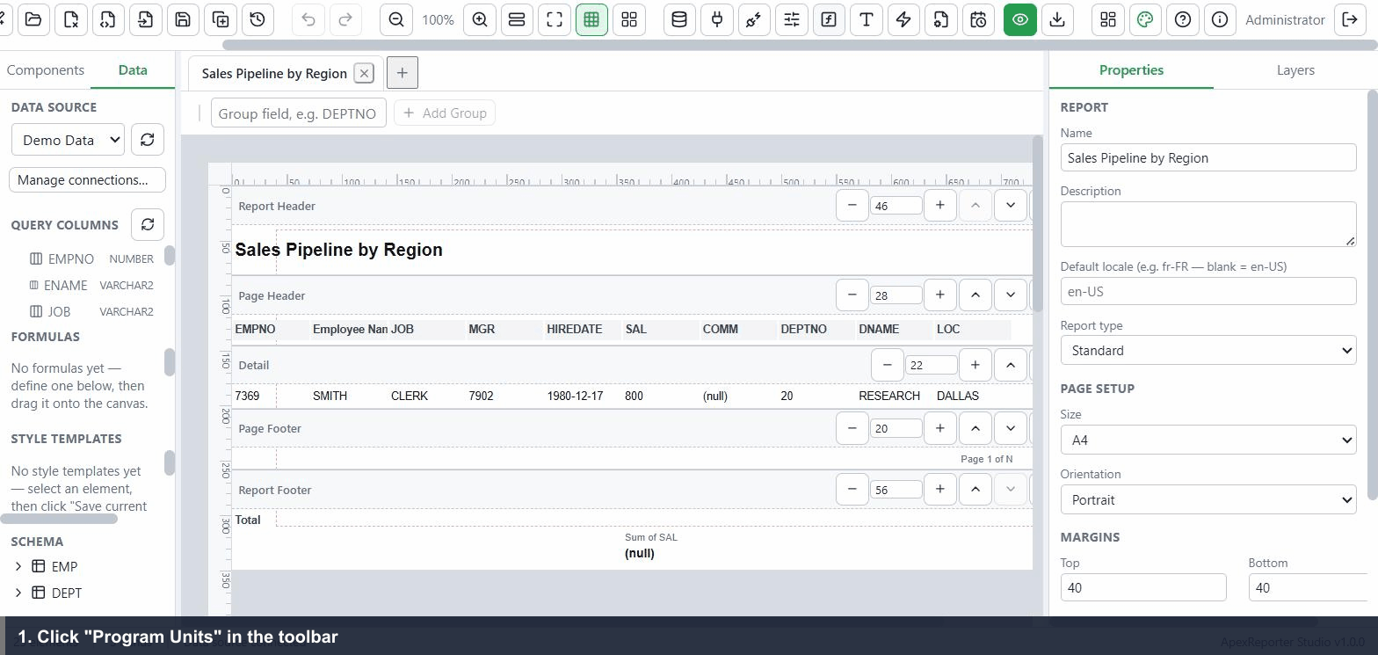The width and height of the screenshot is (1378, 655).
Task: Open the Layers tab
Action: click(x=1295, y=70)
